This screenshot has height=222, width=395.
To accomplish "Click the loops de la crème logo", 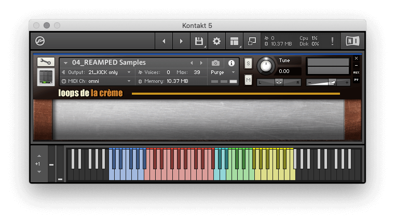I will pyautogui.click(x=90, y=93).
